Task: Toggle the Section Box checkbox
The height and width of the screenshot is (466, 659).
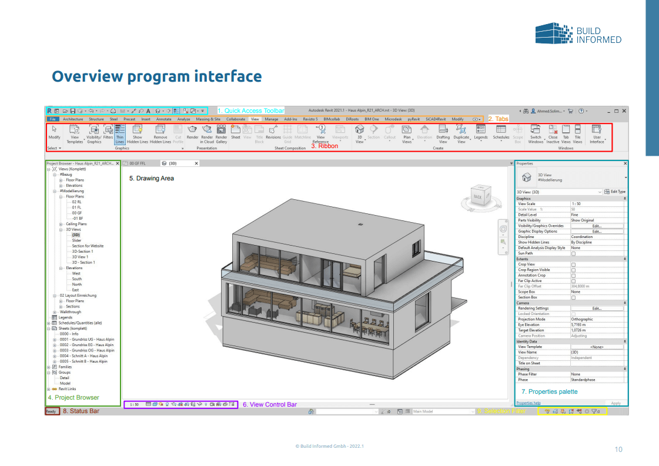Action: pos(574,297)
